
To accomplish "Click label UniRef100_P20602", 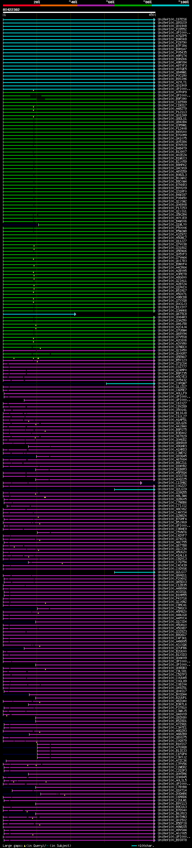I will pos(172,579).
